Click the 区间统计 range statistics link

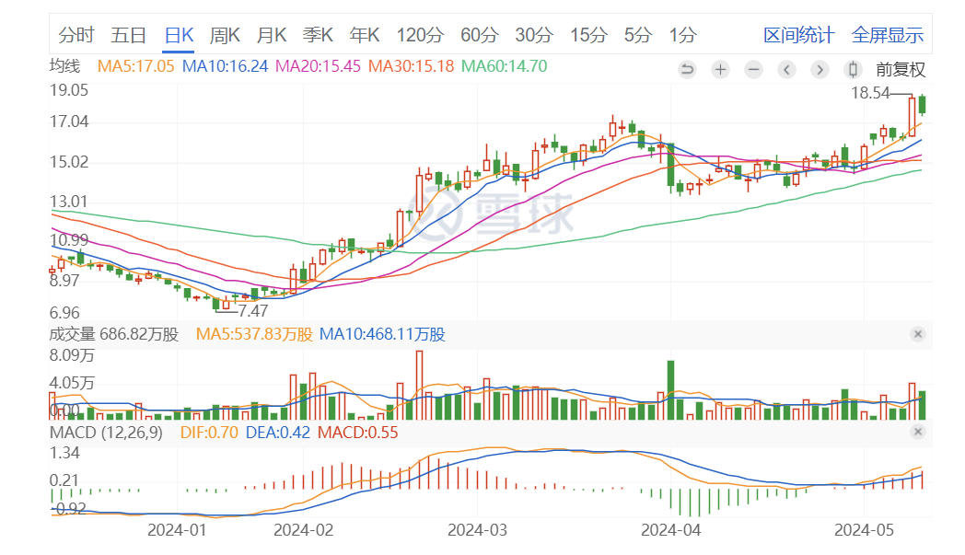tap(798, 35)
